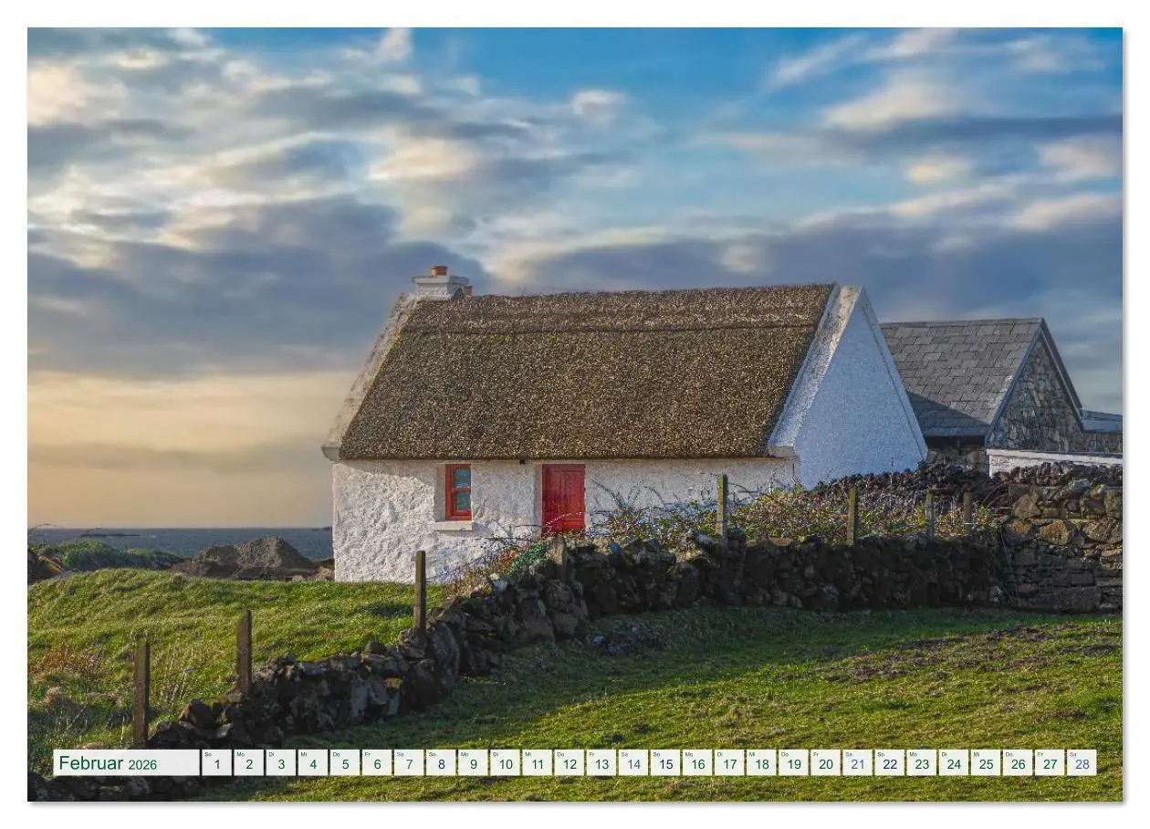Select day 6 in the calendar strip
The width and height of the screenshot is (1150, 829).
(376, 763)
